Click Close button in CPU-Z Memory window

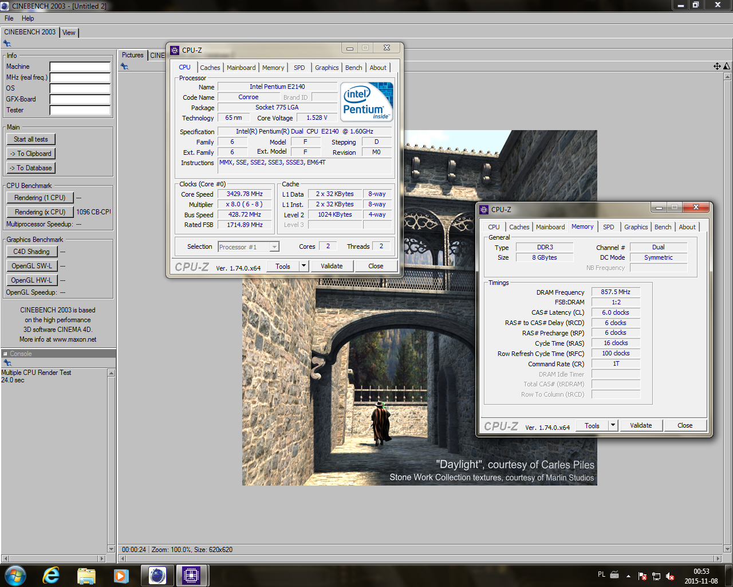(x=685, y=425)
